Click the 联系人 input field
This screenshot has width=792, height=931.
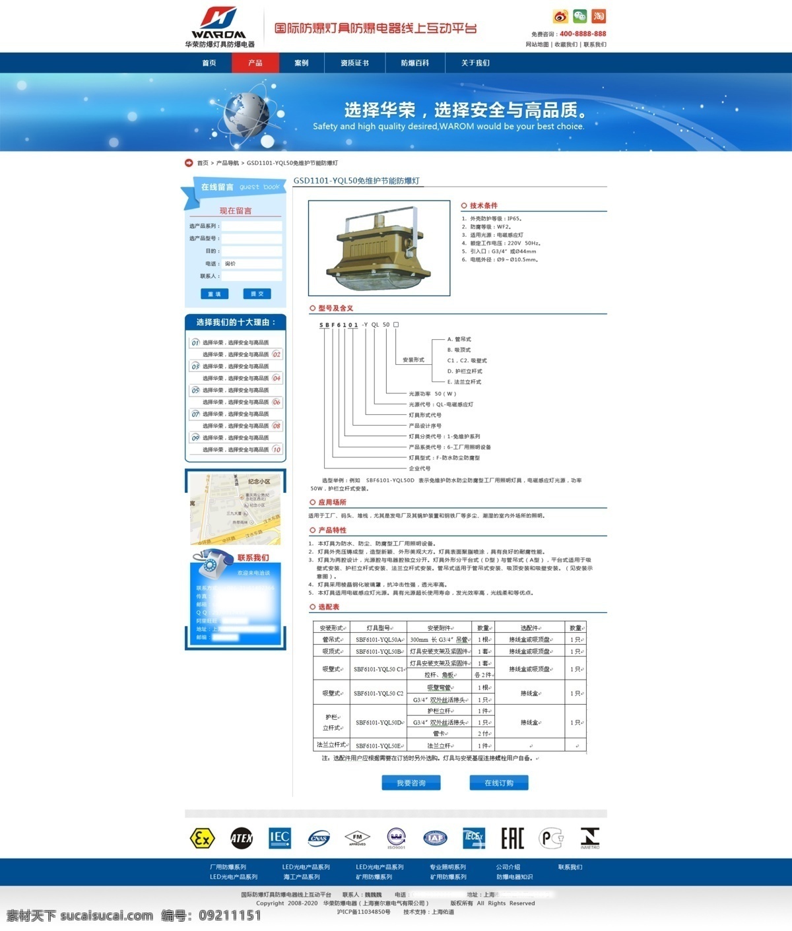[x=251, y=276]
